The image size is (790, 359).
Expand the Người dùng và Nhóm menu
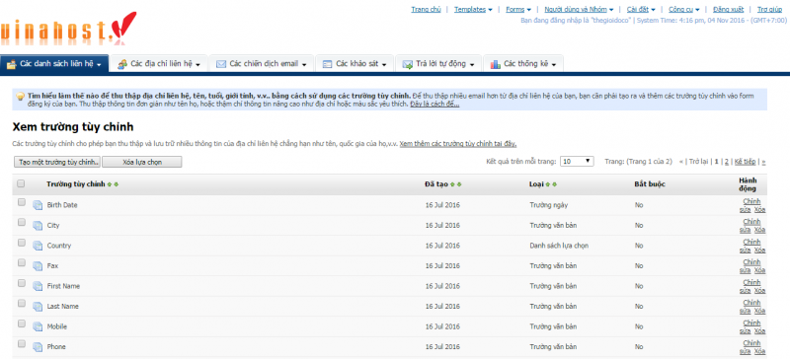click(x=579, y=10)
